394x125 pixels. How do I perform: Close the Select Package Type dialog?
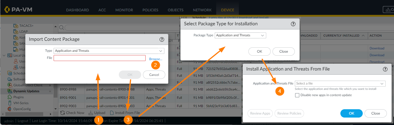coord(284,51)
